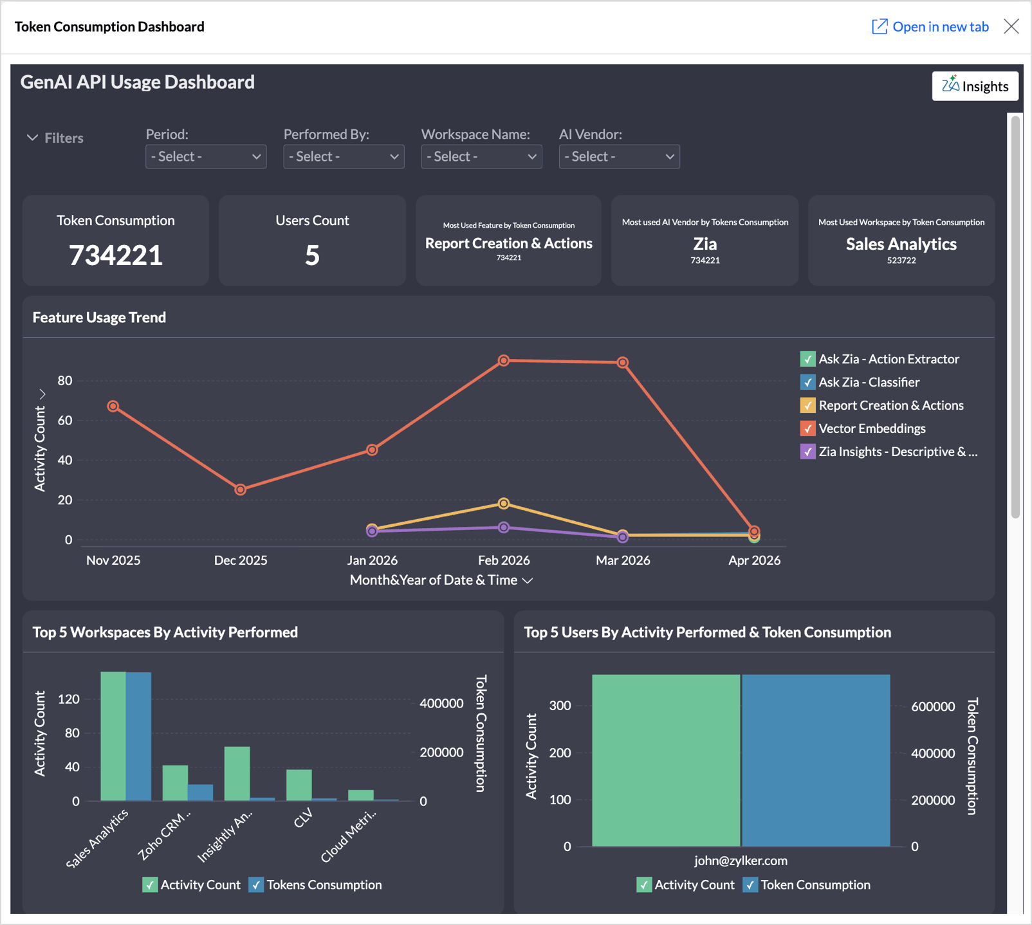This screenshot has height=925, width=1032.
Task: Open the Workspace Name filter dropdown
Action: click(x=481, y=157)
